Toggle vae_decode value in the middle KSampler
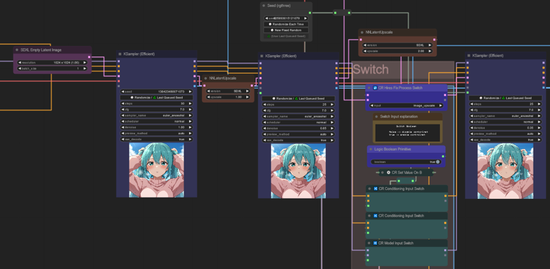The height and width of the screenshot is (269, 550). click(298, 140)
